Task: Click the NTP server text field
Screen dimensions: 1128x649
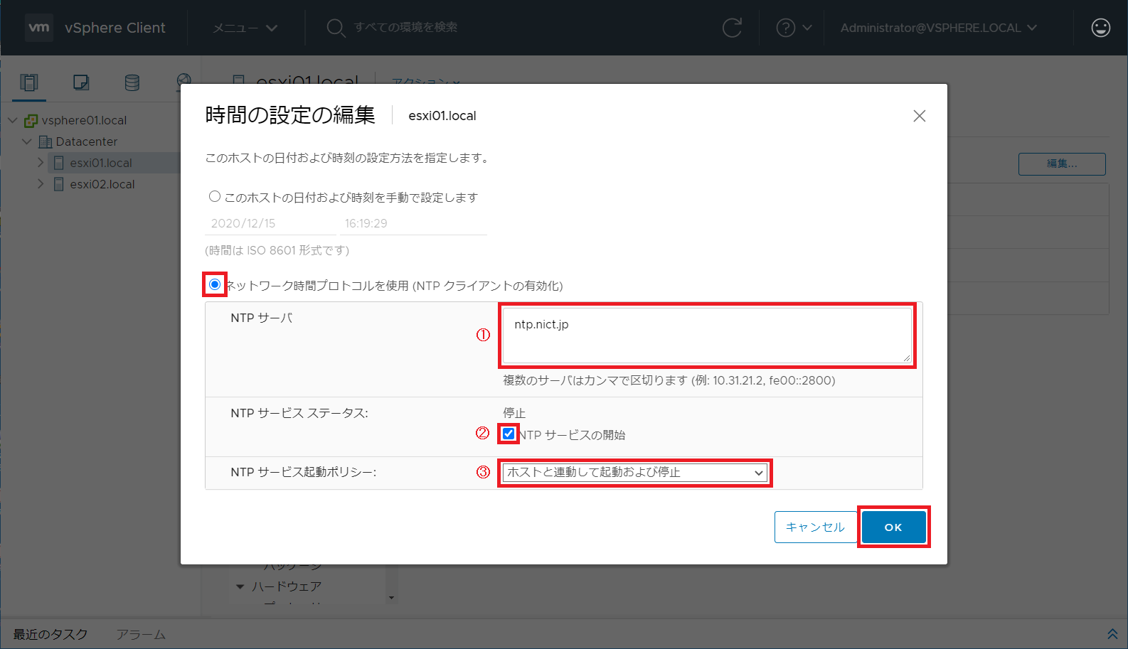Action: [707, 335]
